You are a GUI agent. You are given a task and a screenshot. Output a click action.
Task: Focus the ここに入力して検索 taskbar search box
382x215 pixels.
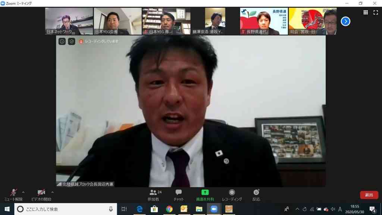point(66,209)
